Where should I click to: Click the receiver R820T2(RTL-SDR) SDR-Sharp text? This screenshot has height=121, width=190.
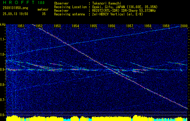(x=124, y=11)
